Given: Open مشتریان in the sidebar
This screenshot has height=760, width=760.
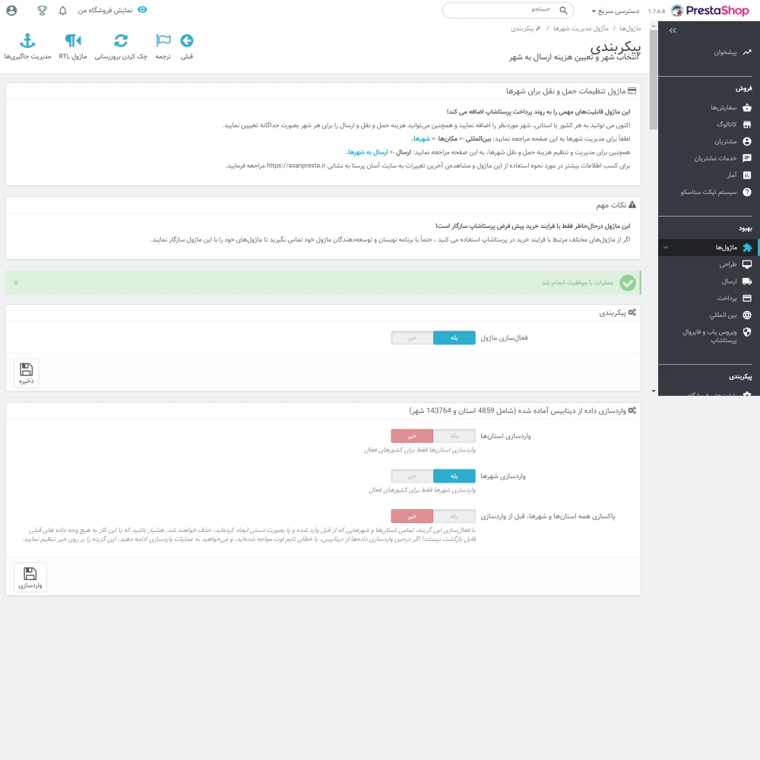Looking at the screenshot, I should [x=725, y=141].
